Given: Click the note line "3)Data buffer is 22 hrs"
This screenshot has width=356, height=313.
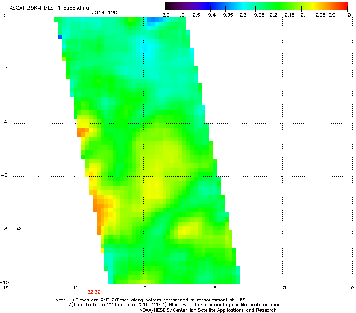Looking at the screenshot, I should pos(174,305).
